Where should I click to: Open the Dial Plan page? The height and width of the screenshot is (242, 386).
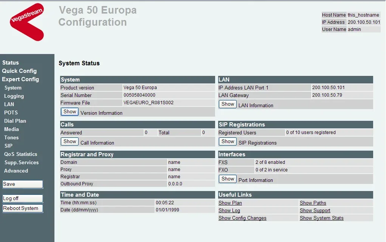pos(15,121)
